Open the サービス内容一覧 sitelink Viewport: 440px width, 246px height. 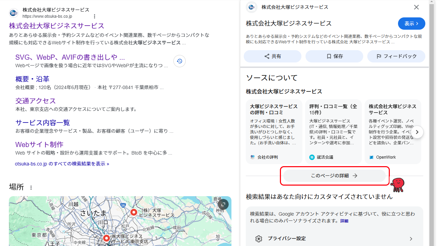[x=43, y=122]
